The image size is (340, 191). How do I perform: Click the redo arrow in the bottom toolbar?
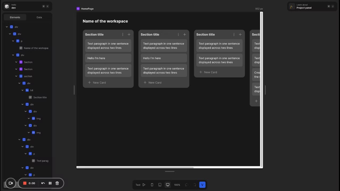(195, 185)
